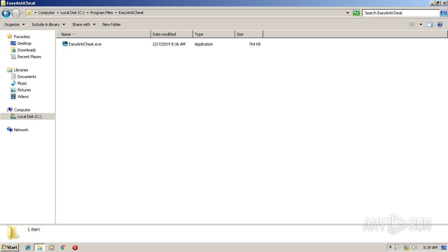Open Recent Places in Favorites
The height and width of the screenshot is (252, 448).
point(29,57)
